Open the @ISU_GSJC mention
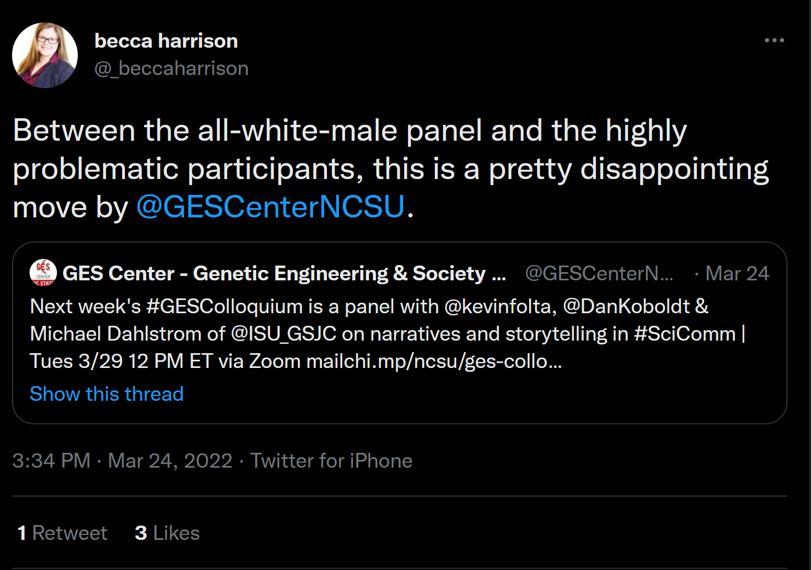811x570 pixels. 284,334
